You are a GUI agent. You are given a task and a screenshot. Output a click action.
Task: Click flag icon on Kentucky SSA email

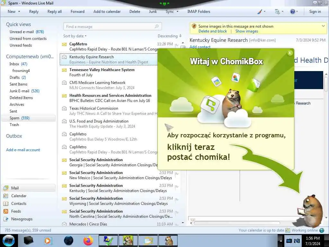(177, 187)
